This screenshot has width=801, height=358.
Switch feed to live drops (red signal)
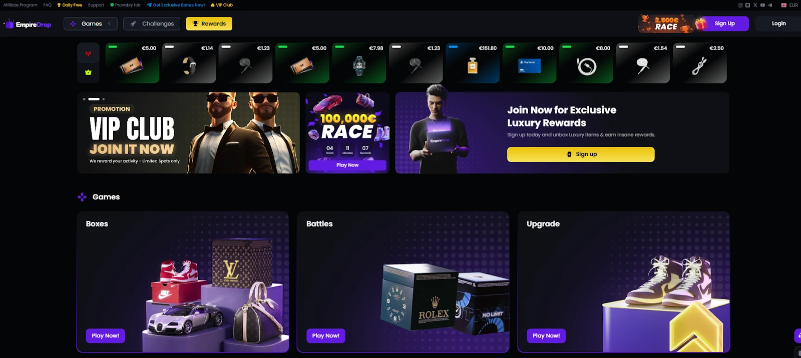tap(88, 53)
